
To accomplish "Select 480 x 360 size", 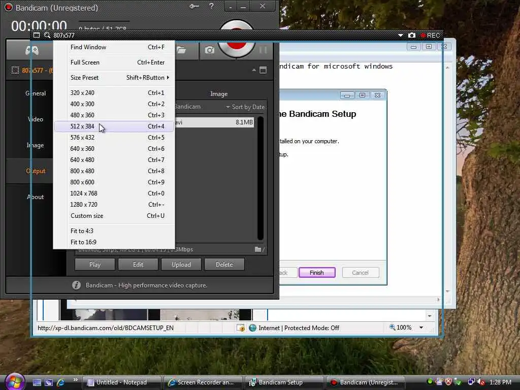I will (x=114, y=115).
